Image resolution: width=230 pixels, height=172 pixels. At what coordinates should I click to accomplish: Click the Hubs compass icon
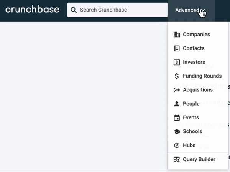[x=177, y=146]
